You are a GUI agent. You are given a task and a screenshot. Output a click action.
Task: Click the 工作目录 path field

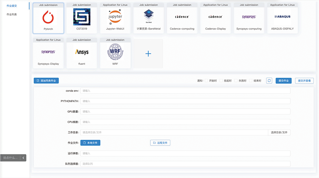(174, 133)
